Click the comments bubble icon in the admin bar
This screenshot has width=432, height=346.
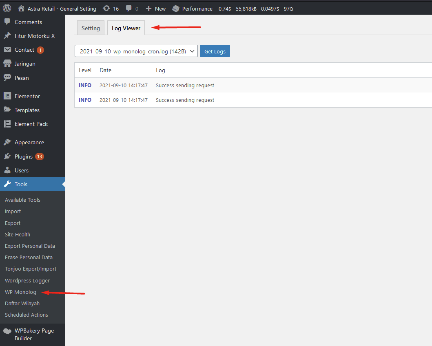[128, 9]
